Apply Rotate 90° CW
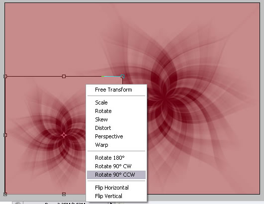264x204 pixels. tap(116, 166)
